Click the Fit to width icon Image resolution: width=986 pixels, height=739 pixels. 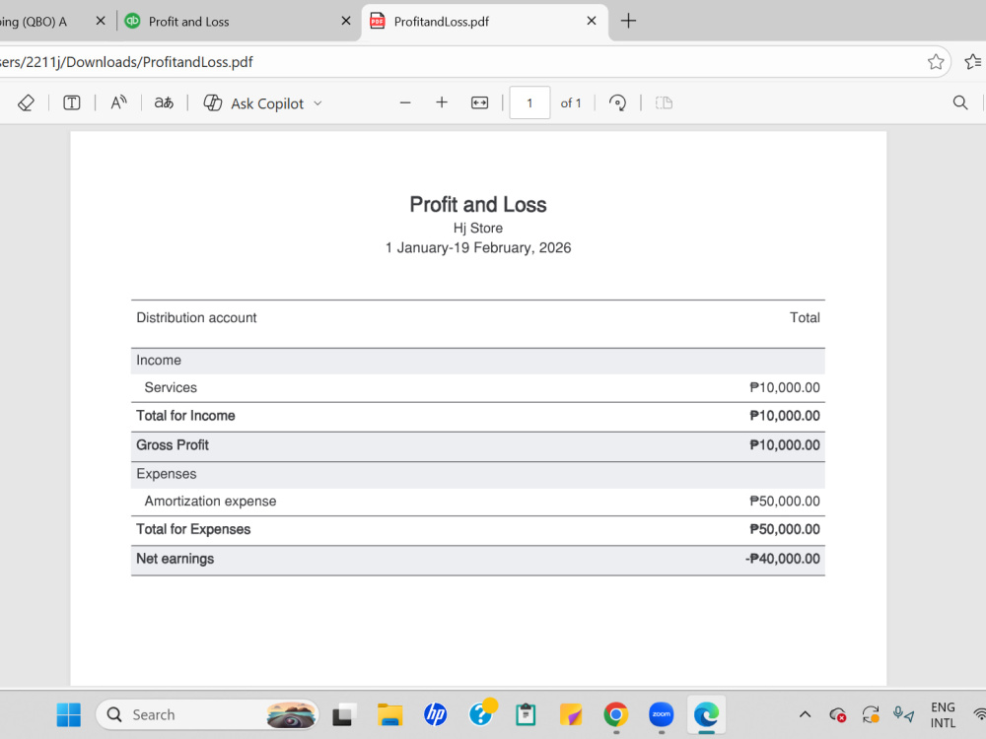pyautogui.click(x=479, y=103)
